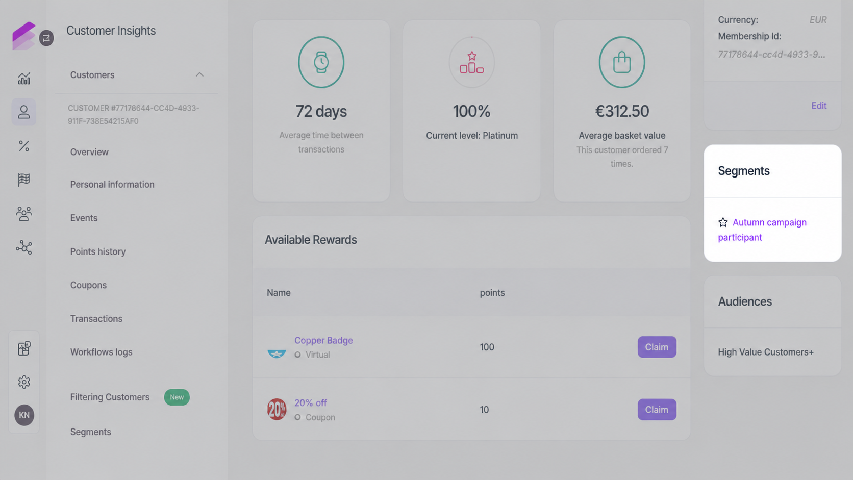Open the percent discounts sidebar icon
853x480 pixels.
[x=24, y=146]
